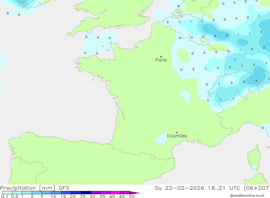Pick the 45–50 mm legend color swatch
The image size is (270, 198).
(x=125, y=193)
